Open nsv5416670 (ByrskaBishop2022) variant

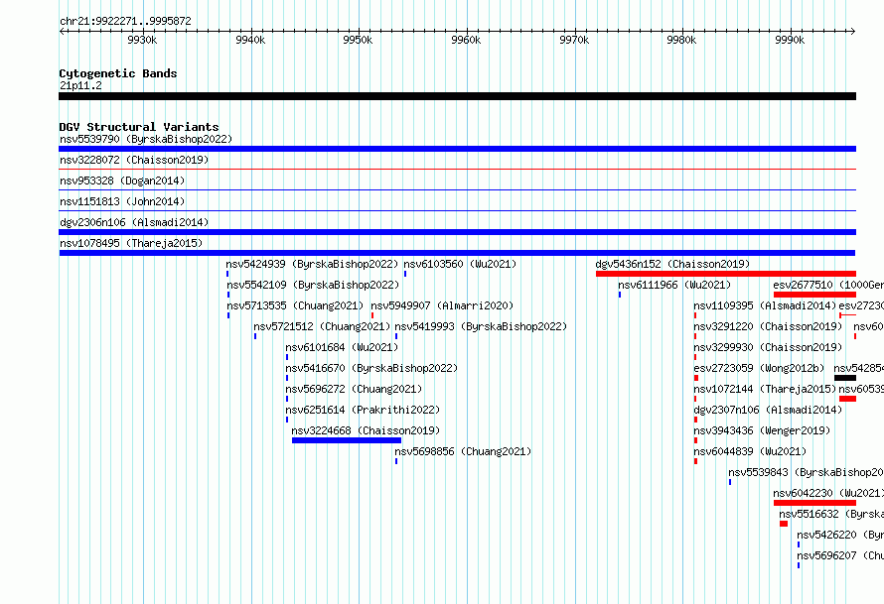coord(371,368)
